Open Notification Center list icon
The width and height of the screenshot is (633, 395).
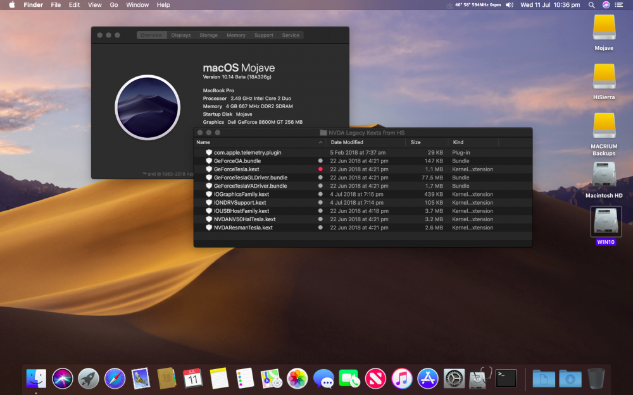[619, 5]
